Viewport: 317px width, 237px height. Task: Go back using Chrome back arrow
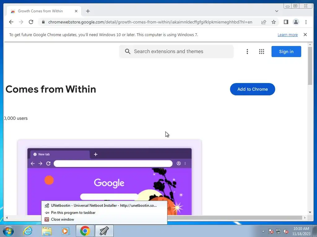(x=11, y=22)
